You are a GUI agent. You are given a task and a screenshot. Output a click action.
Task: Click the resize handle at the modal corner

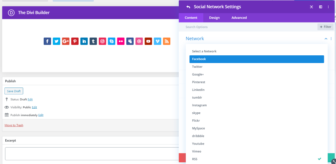(x=334, y=161)
